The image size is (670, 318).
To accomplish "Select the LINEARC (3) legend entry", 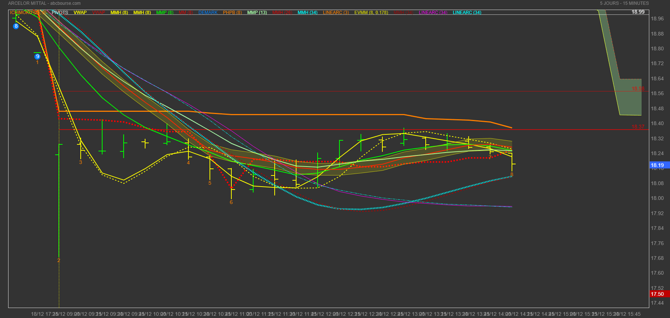I will coord(336,13).
